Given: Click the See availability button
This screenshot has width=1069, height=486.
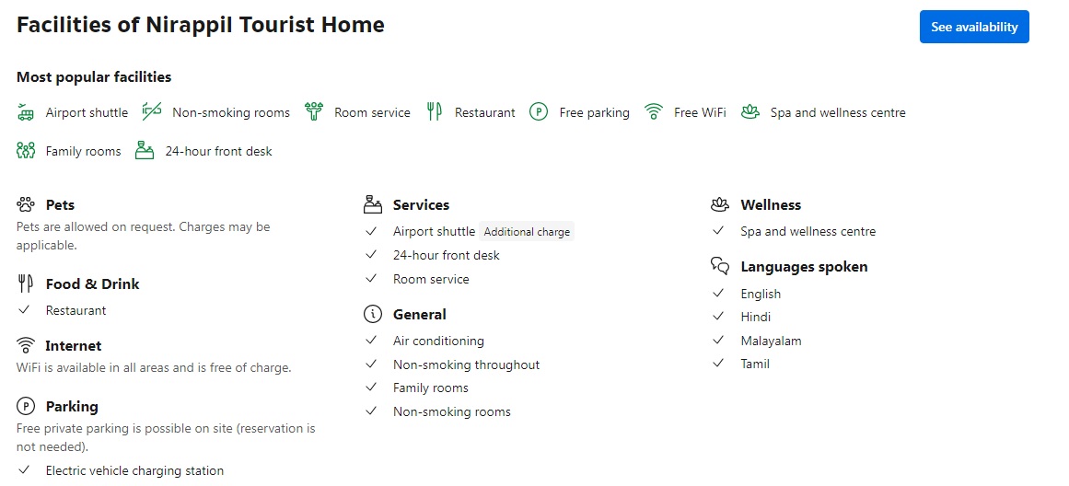Looking at the screenshot, I should tap(973, 27).
